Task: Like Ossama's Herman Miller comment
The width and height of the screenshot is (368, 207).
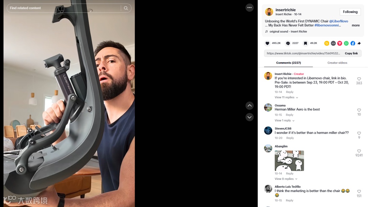Action: 359,110
